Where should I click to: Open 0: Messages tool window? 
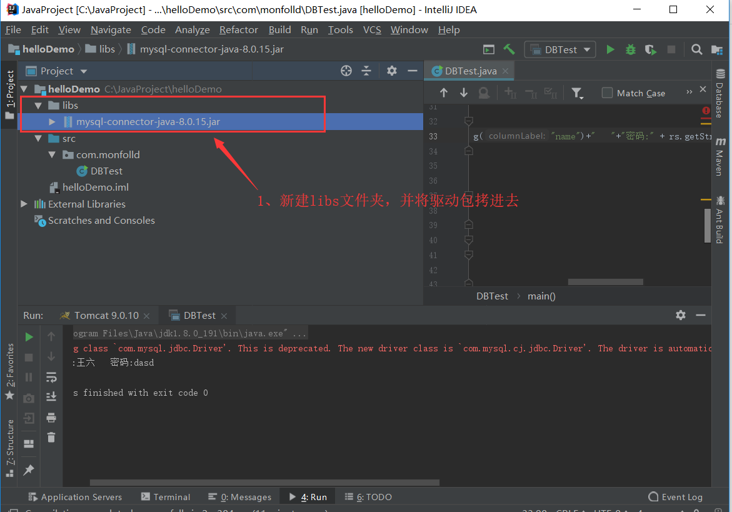pyautogui.click(x=239, y=497)
